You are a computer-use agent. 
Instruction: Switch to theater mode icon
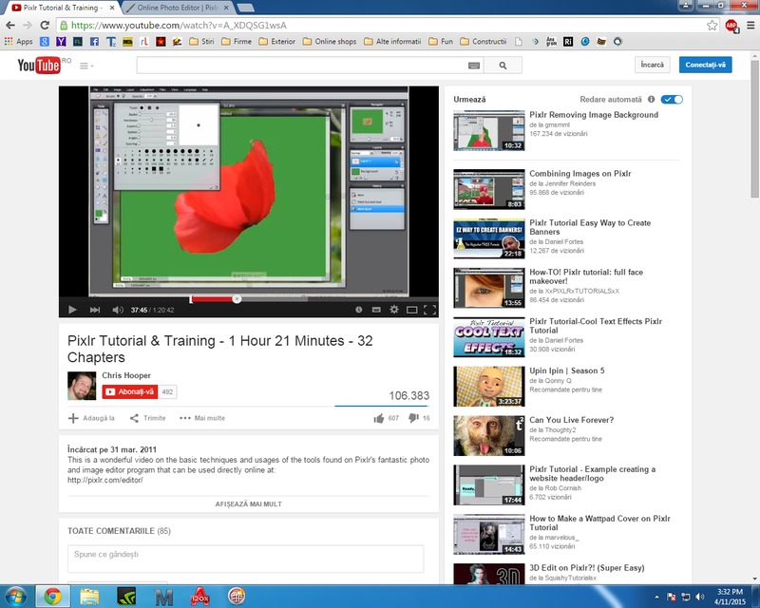pos(412,310)
